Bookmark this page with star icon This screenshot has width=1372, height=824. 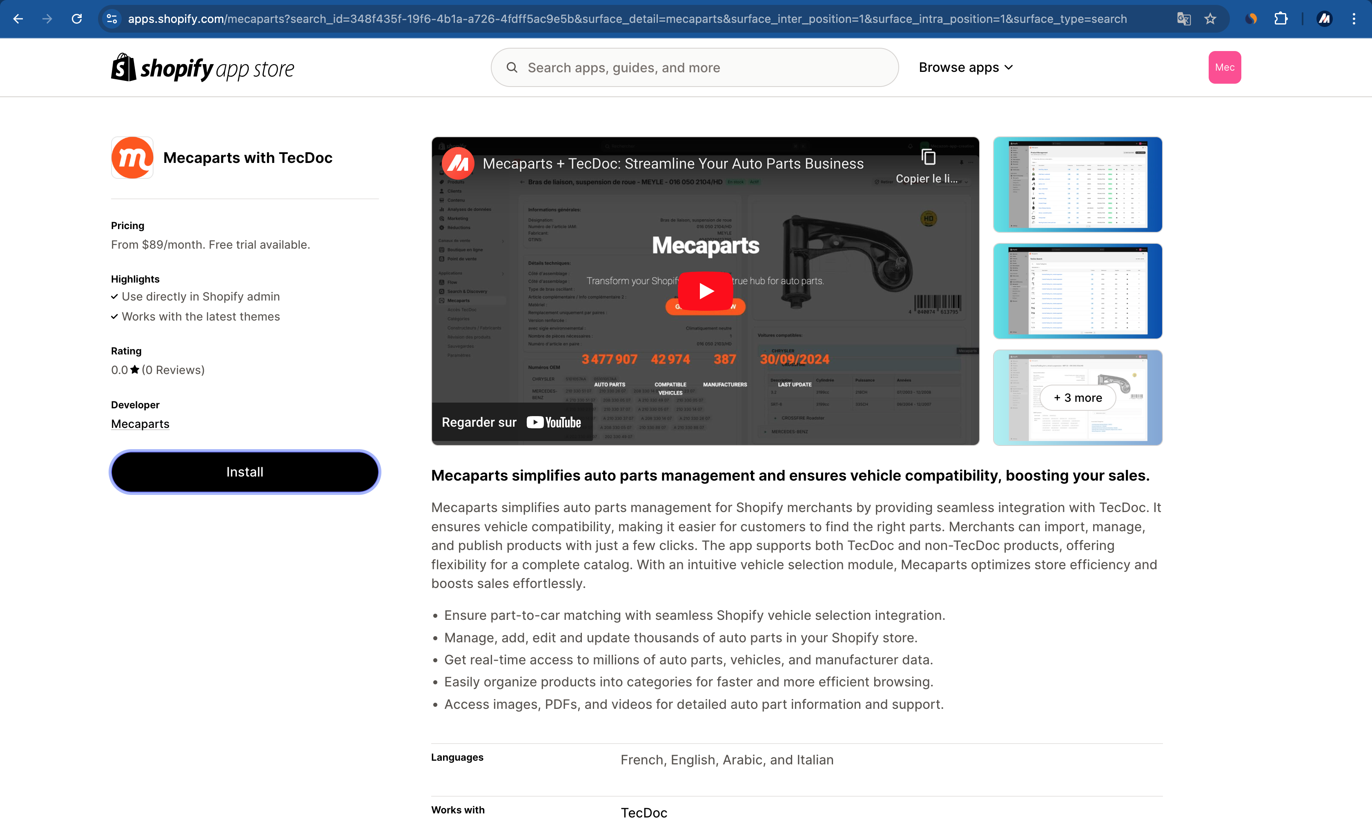(x=1210, y=19)
